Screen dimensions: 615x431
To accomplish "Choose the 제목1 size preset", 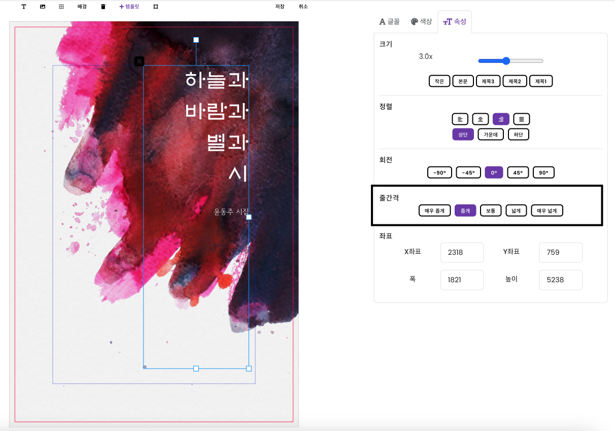I will [x=541, y=81].
